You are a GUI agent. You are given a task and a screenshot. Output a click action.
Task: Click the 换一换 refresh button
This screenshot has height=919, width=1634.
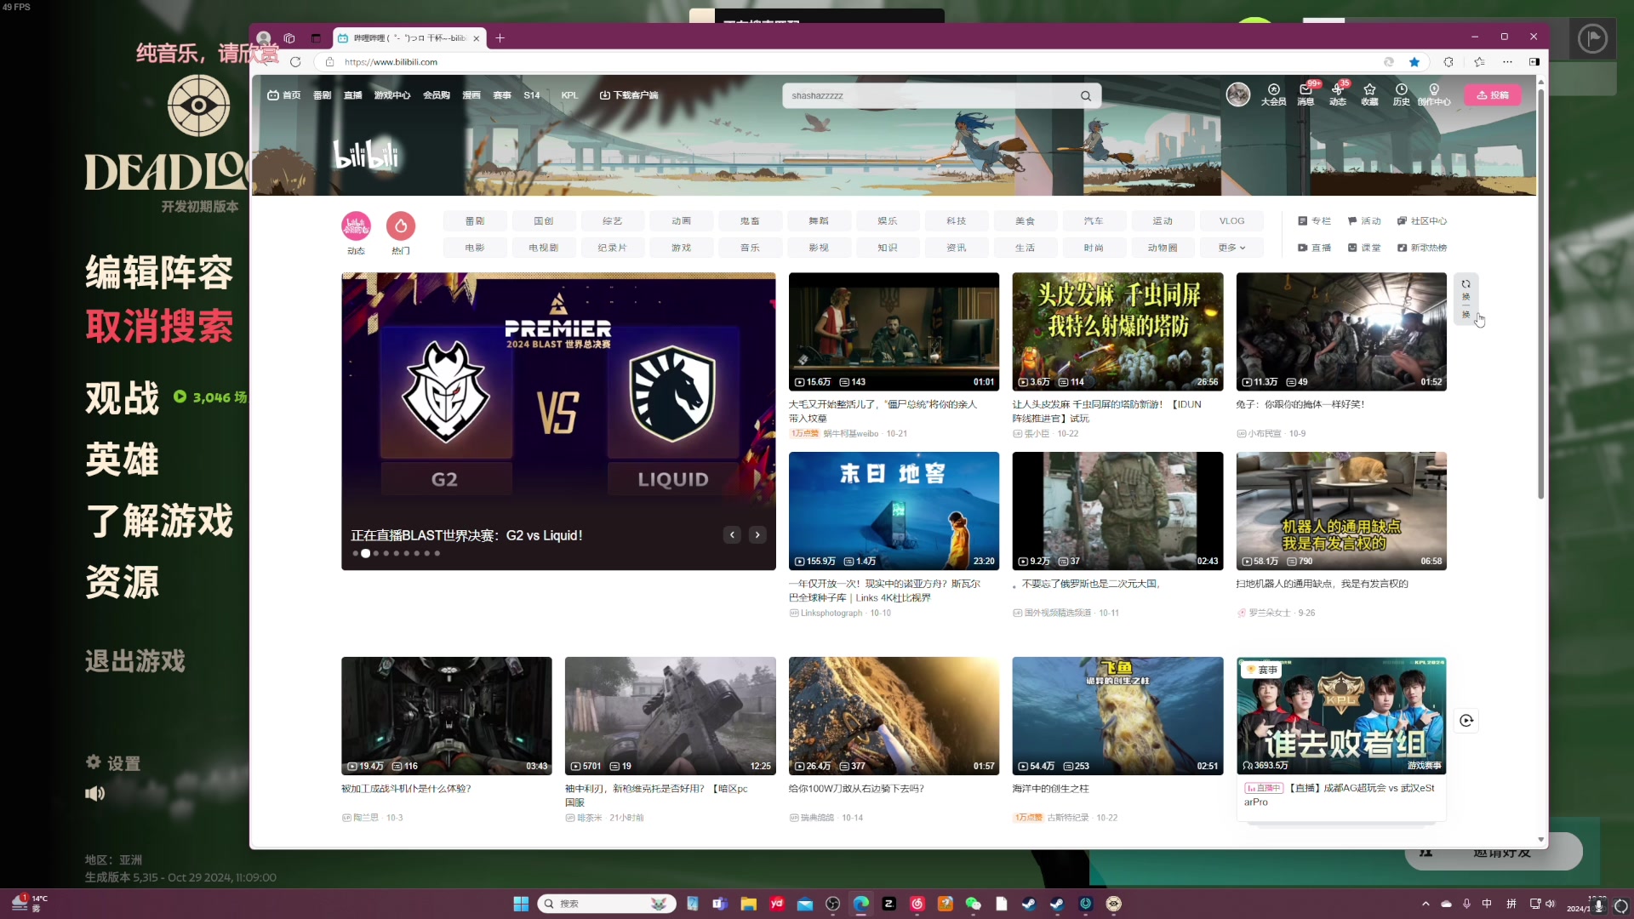click(x=1465, y=299)
